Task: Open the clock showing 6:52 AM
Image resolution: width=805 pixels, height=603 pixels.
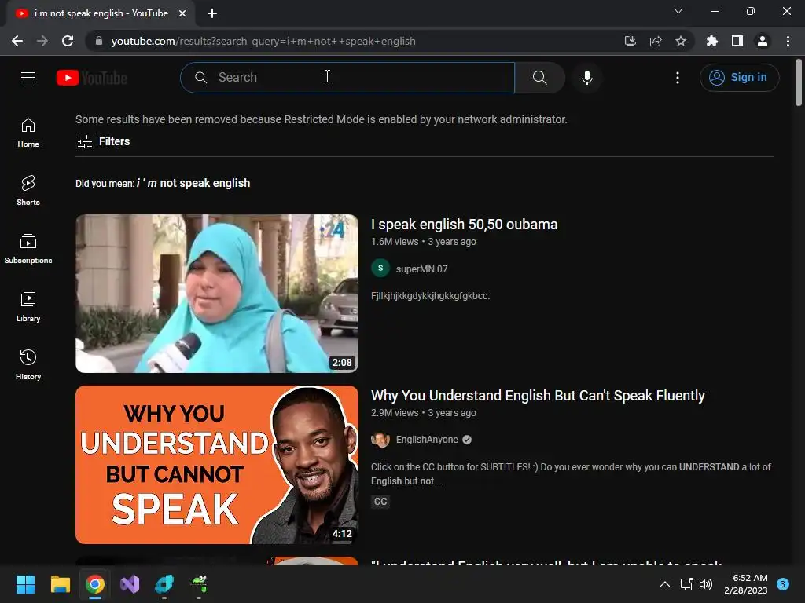Action: [746, 584]
